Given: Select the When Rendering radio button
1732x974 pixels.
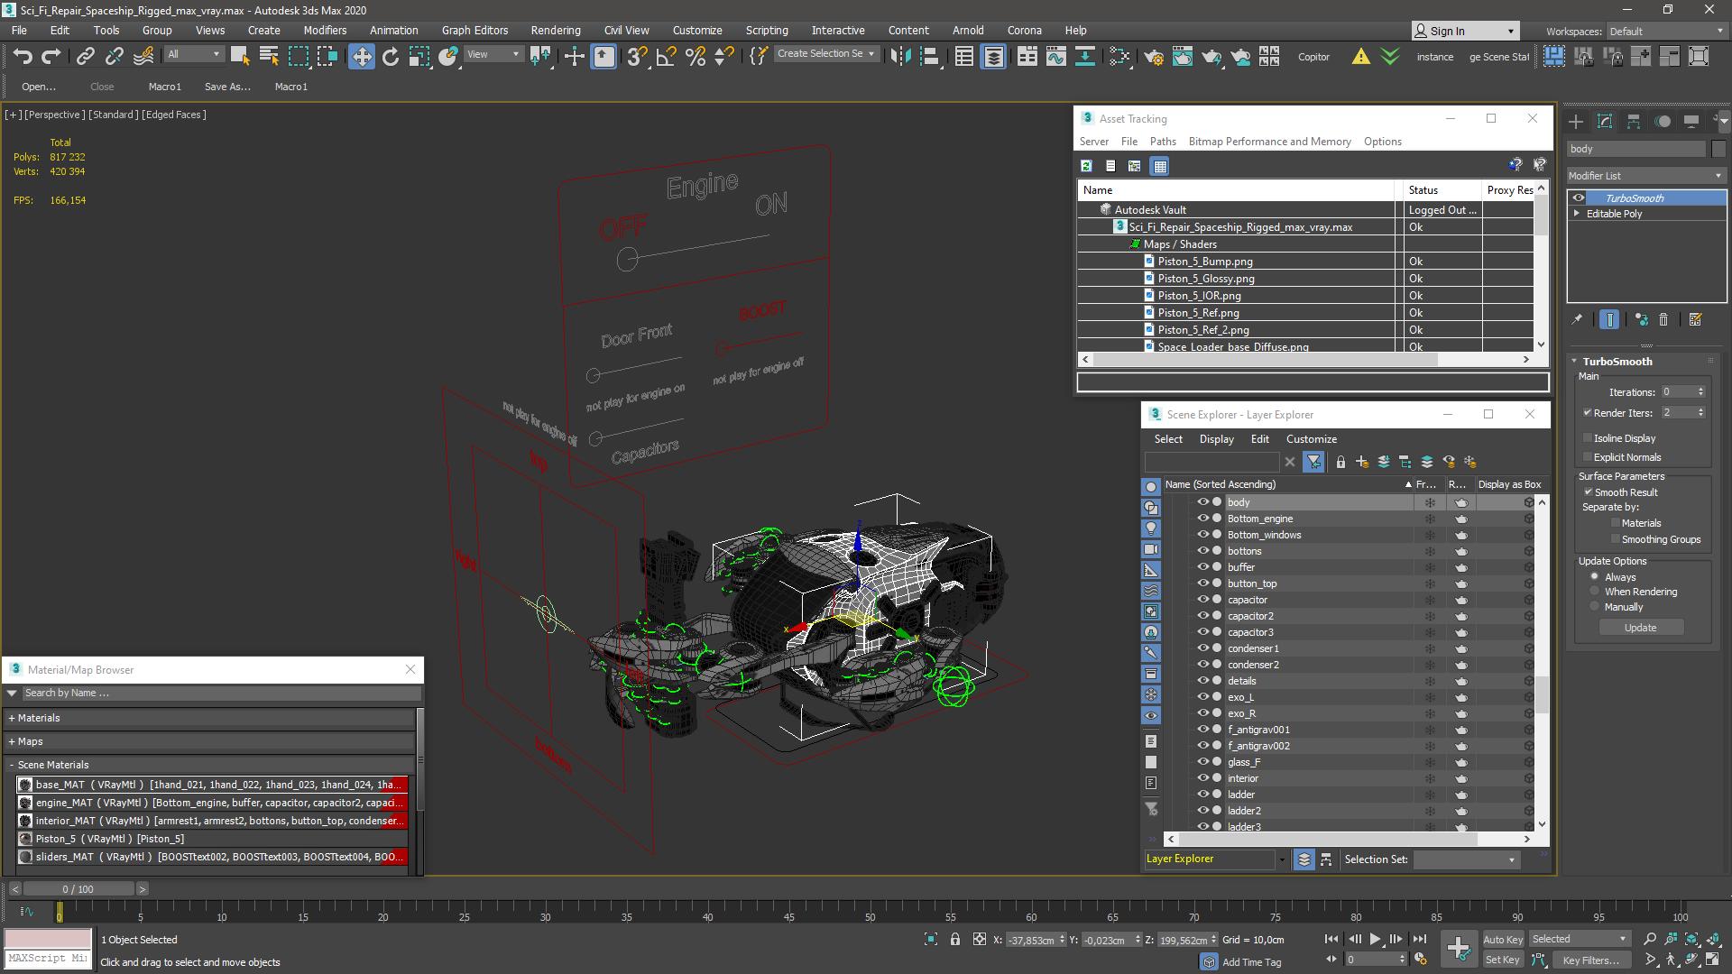Looking at the screenshot, I should tap(1595, 592).
